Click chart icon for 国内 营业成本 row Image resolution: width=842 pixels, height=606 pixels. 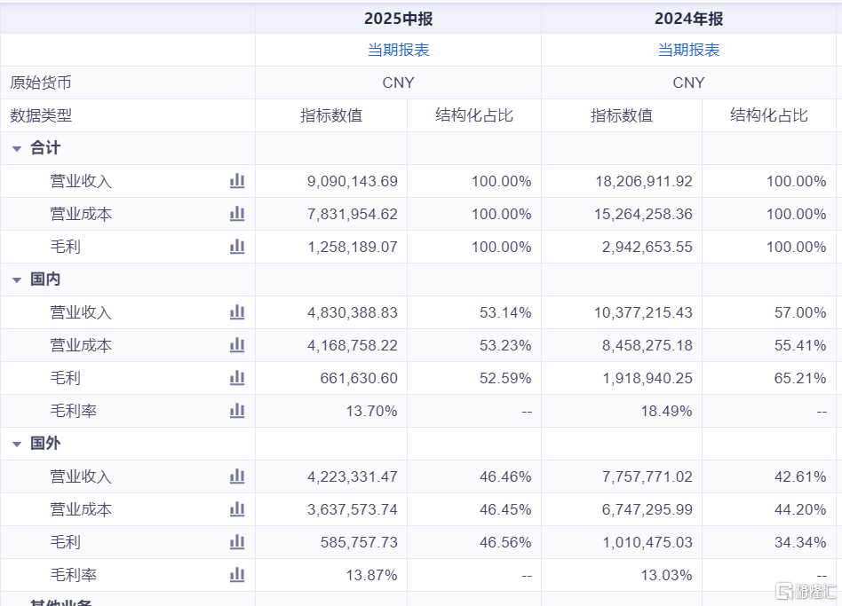237,345
